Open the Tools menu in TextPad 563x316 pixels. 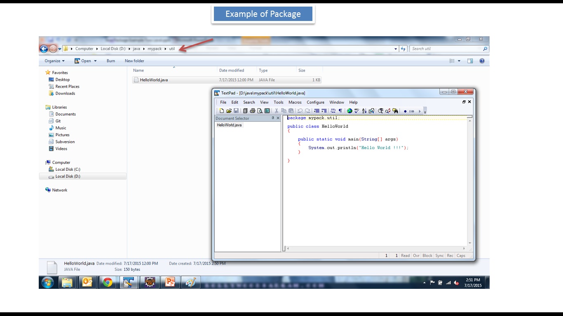279,102
